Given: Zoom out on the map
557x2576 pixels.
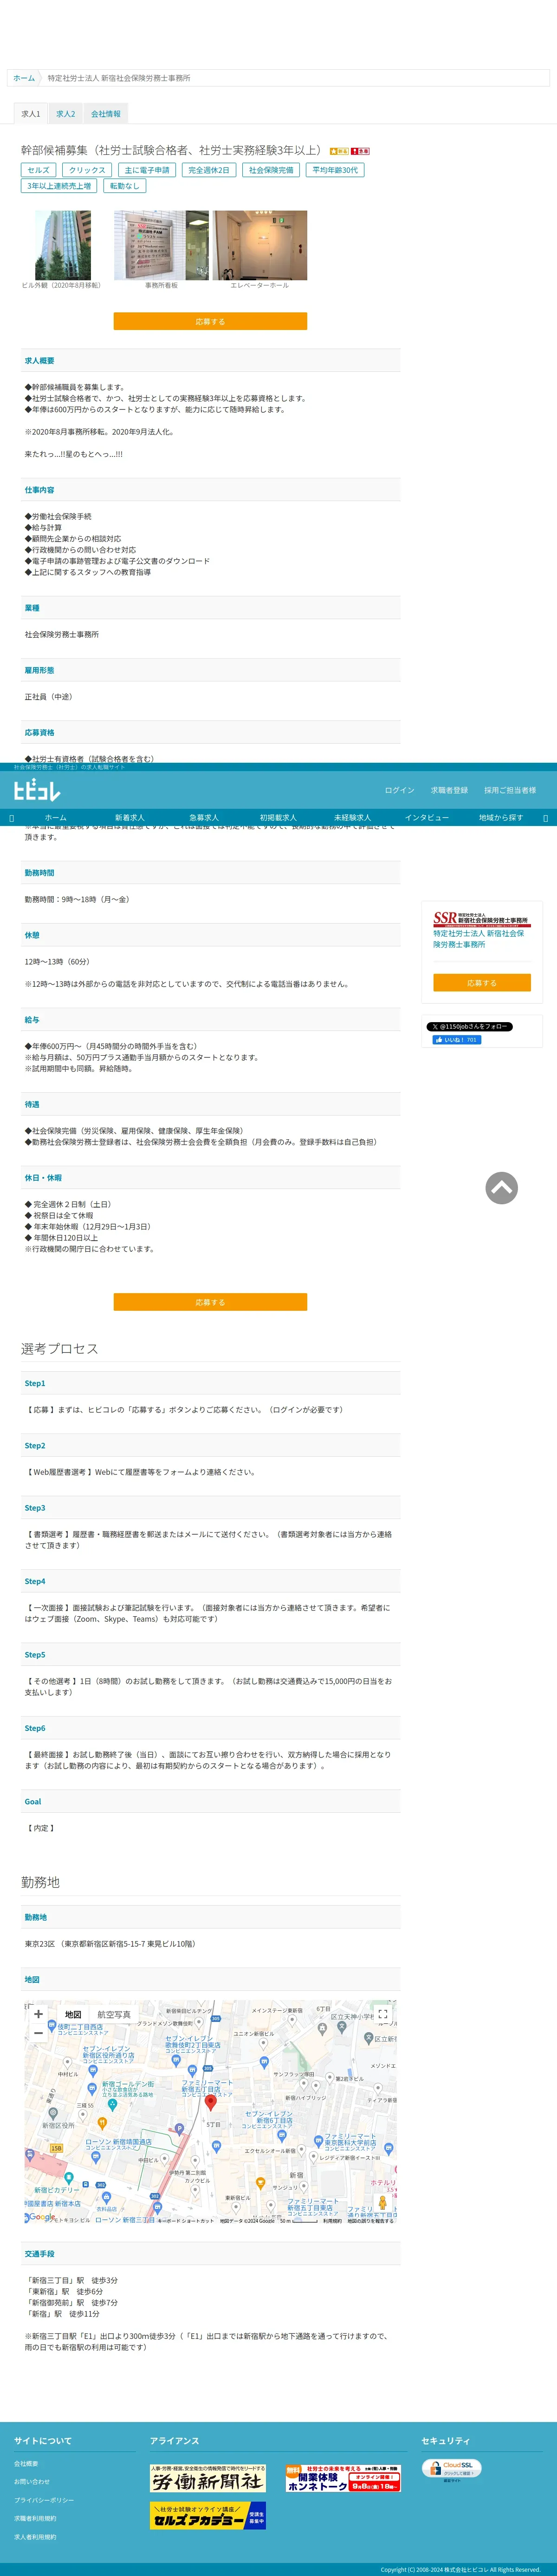Looking at the screenshot, I should point(39,2033).
